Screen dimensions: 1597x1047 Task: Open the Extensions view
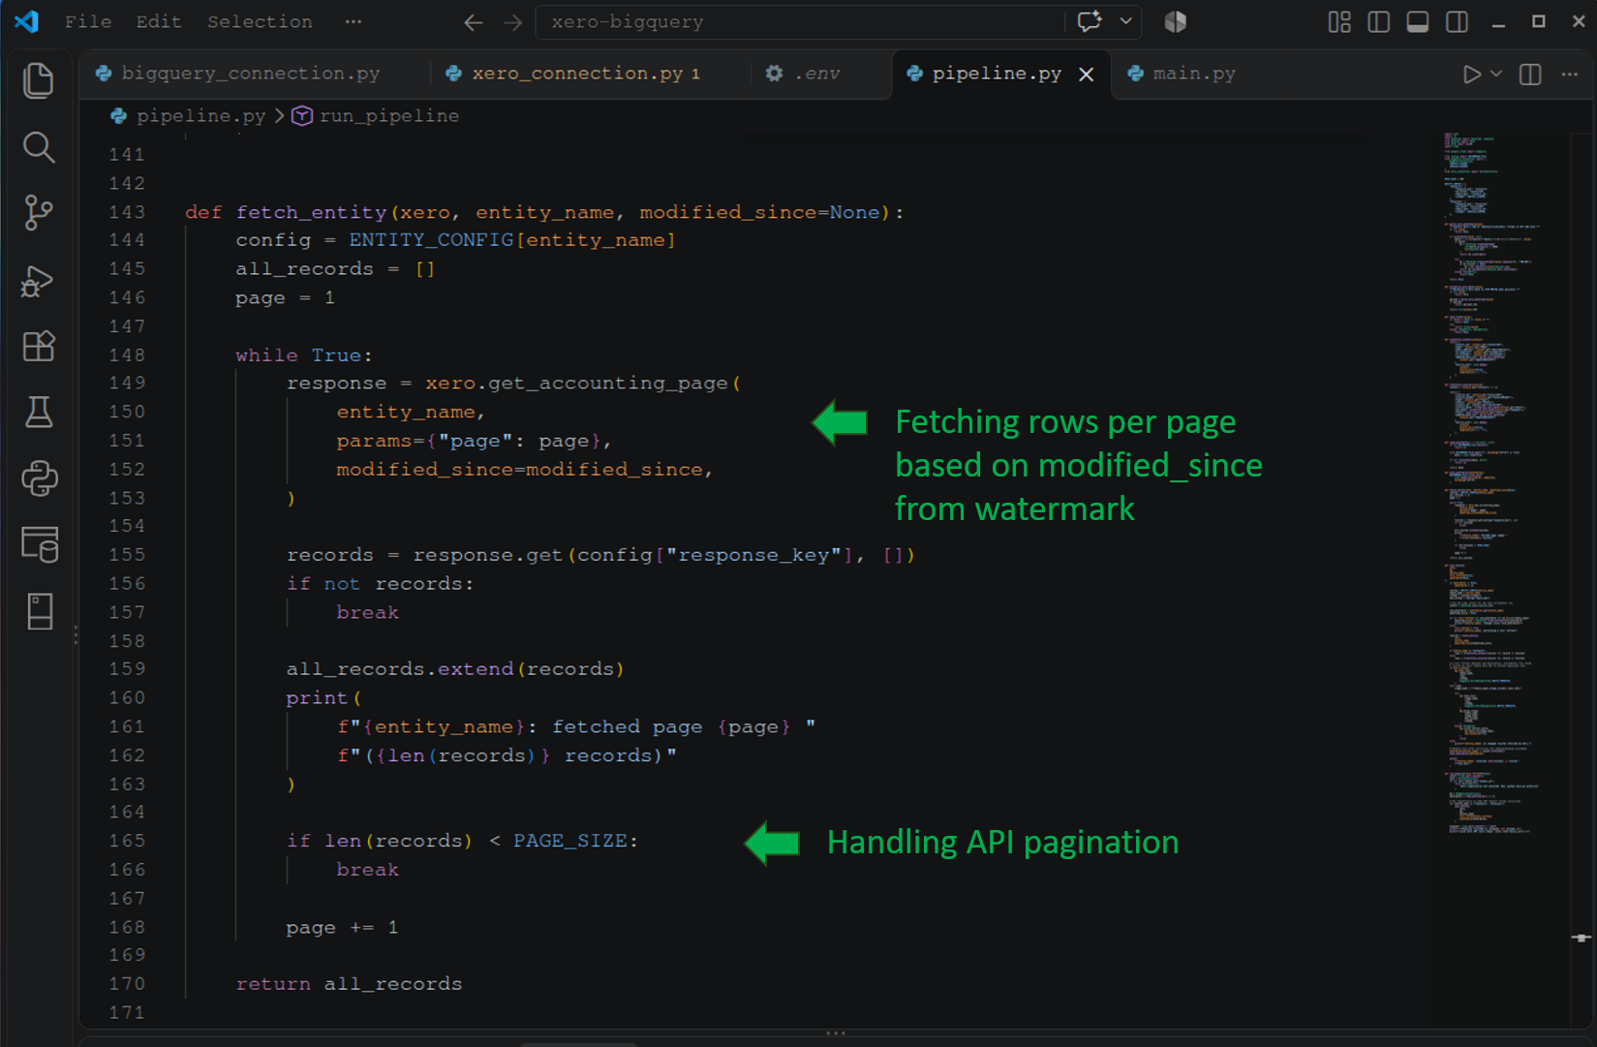(x=39, y=346)
